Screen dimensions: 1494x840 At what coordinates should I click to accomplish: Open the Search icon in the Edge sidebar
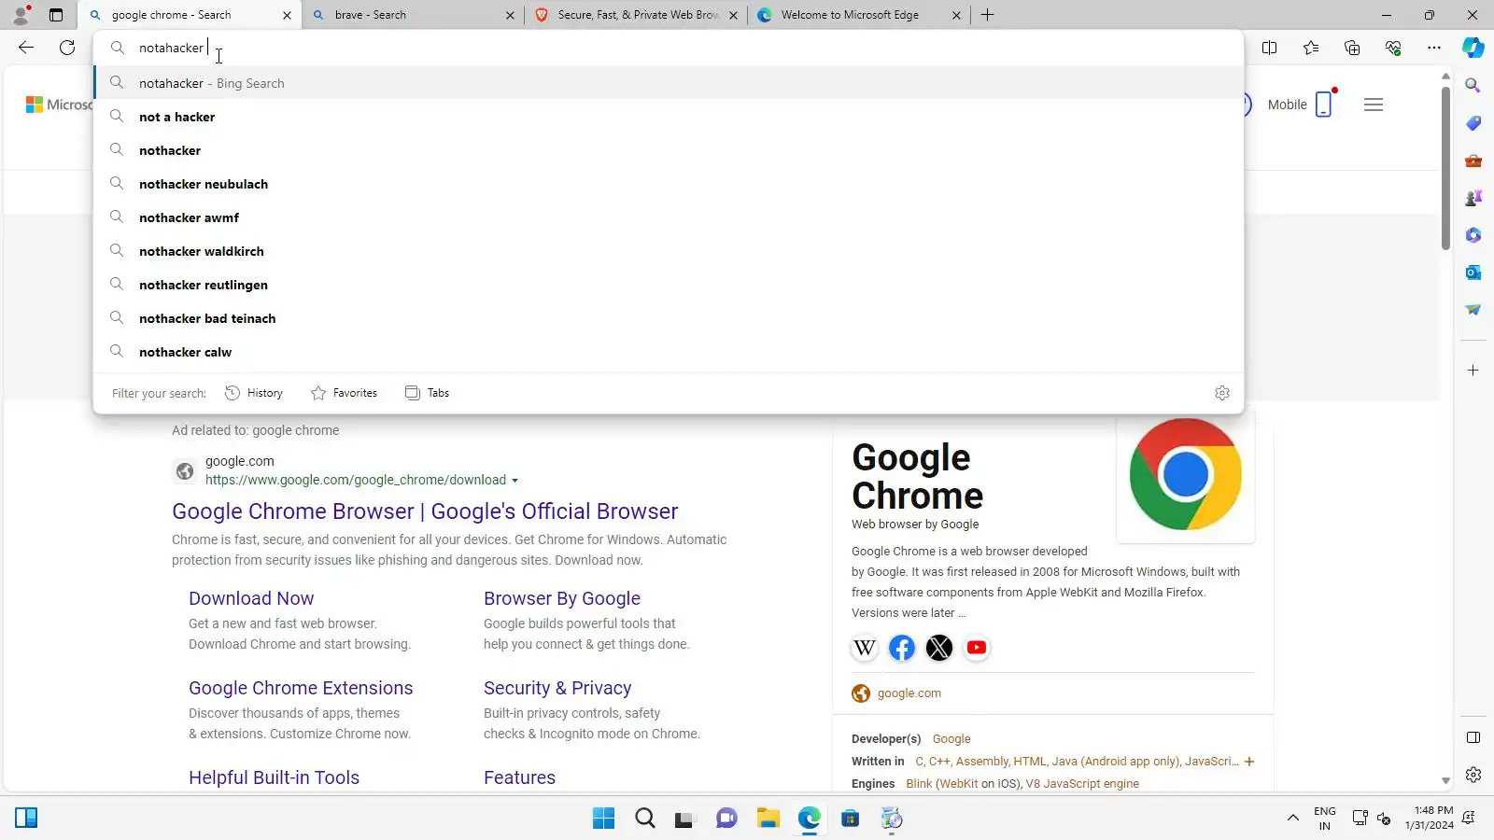point(1473,86)
